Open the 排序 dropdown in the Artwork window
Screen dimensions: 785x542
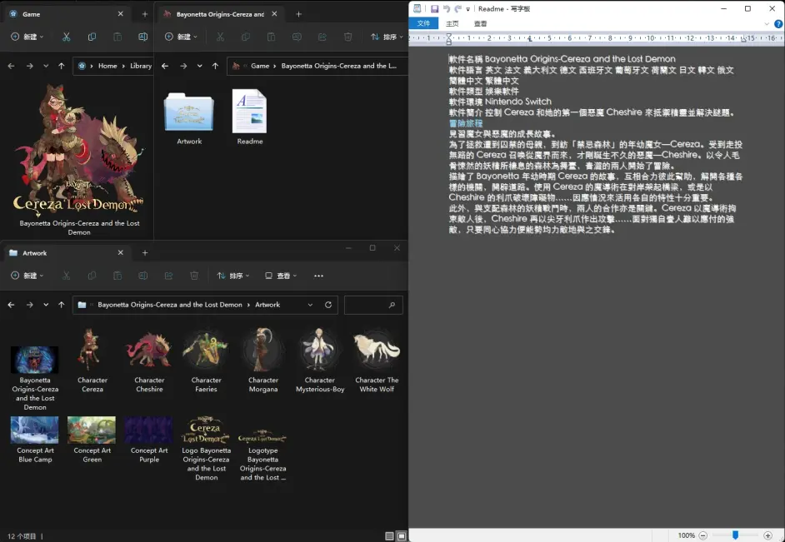click(232, 276)
